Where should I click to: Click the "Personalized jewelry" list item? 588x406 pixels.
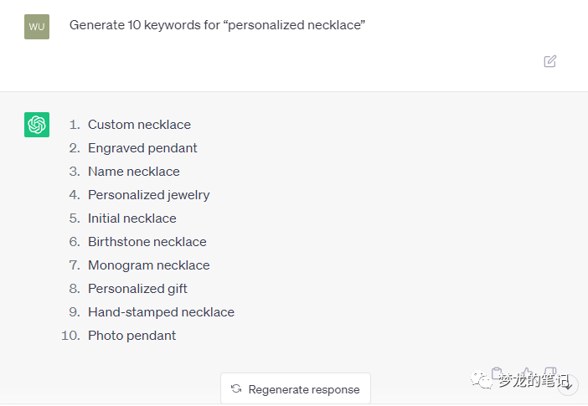pyautogui.click(x=149, y=195)
